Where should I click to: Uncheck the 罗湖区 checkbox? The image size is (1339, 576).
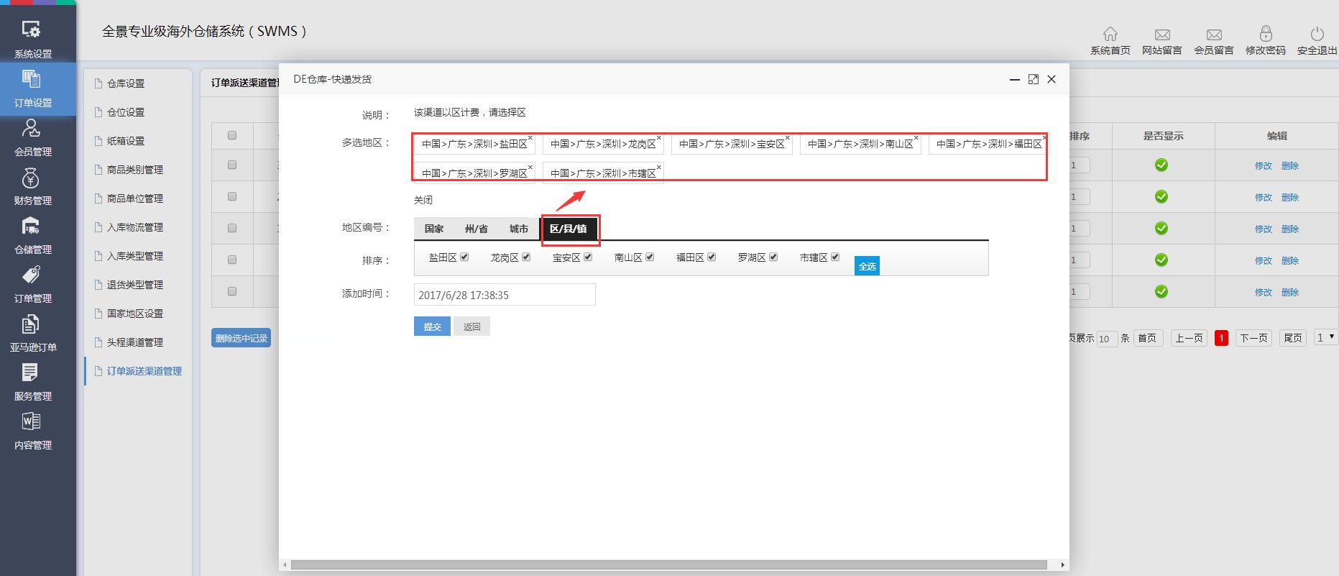pos(773,257)
